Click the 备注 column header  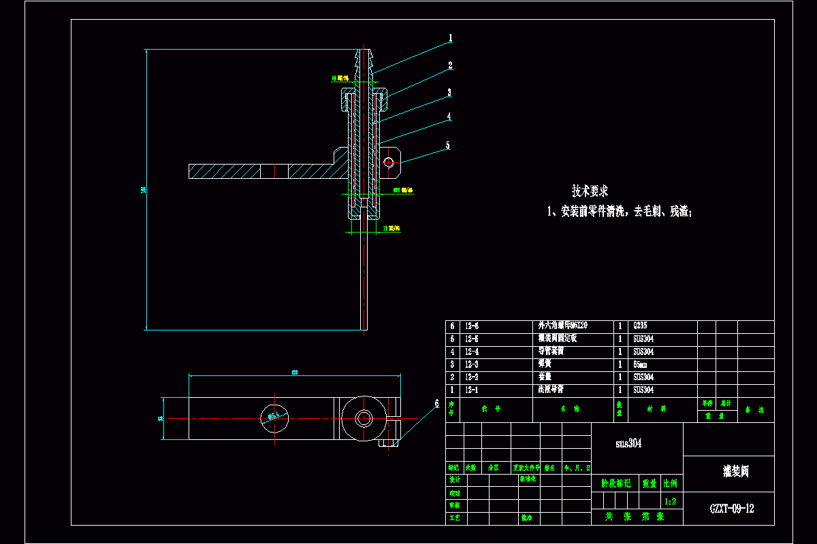756,410
